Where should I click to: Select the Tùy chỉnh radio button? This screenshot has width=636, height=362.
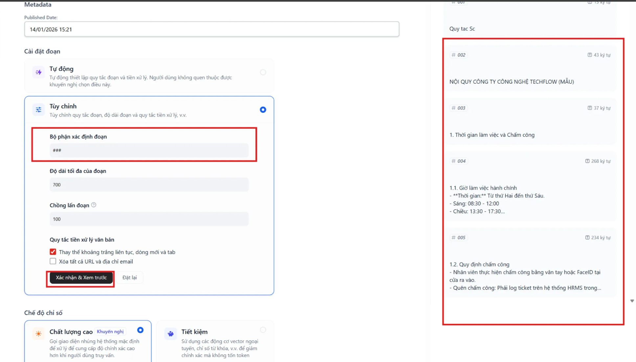click(x=263, y=110)
